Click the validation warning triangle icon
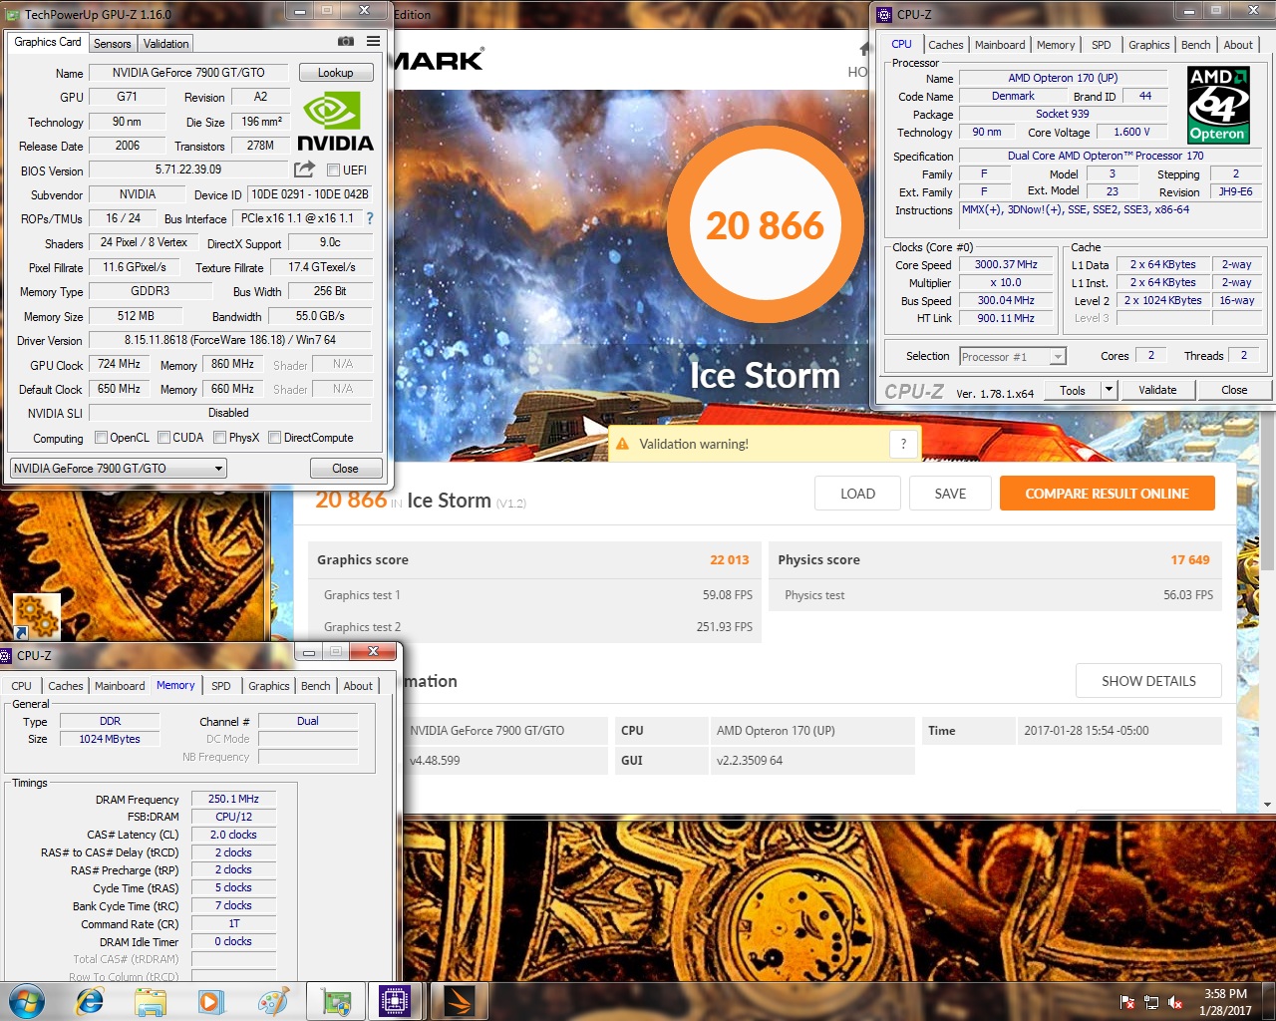This screenshot has height=1021, width=1276. click(x=622, y=444)
